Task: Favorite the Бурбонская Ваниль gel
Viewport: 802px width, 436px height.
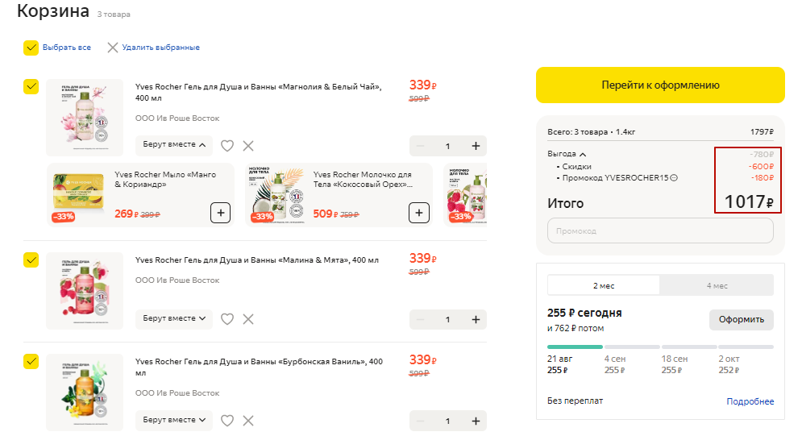Action: (227, 421)
